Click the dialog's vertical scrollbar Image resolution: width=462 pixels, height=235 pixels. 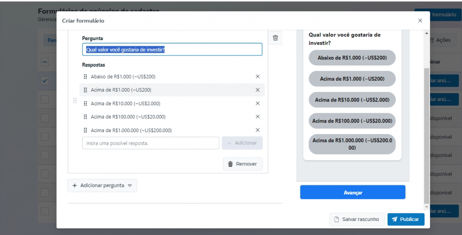pyautogui.click(x=426, y=135)
